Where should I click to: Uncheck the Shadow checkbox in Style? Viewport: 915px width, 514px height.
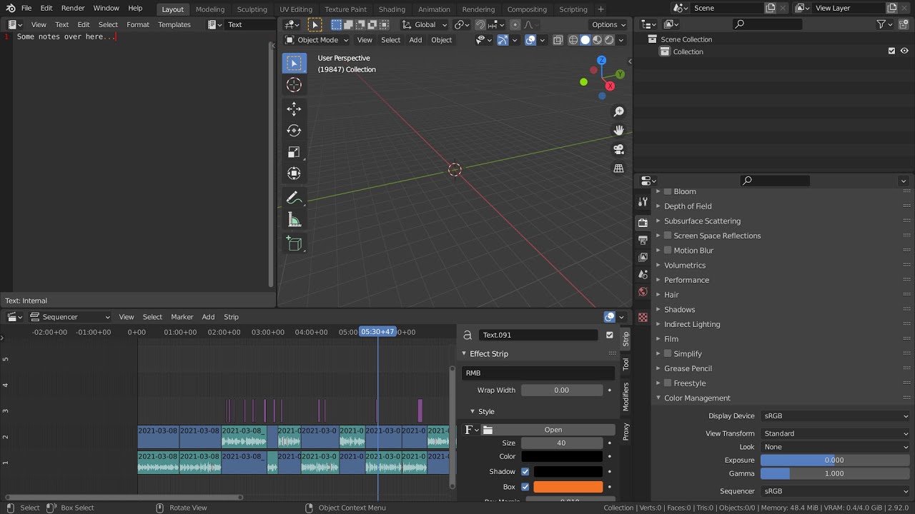[x=525, y=472]
